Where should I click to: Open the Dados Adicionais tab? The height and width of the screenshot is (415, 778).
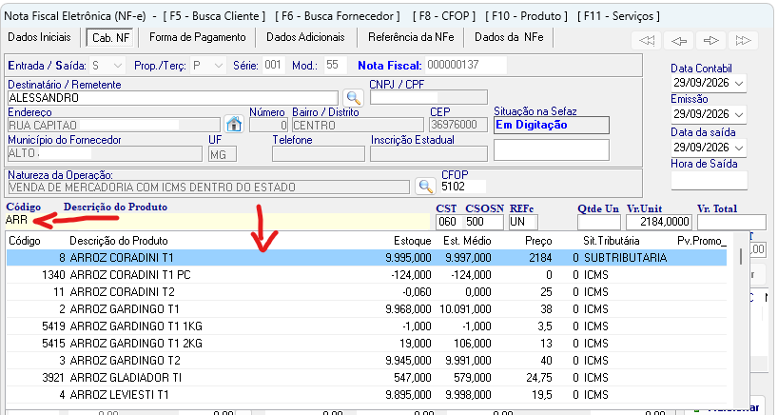pos(305,37)
